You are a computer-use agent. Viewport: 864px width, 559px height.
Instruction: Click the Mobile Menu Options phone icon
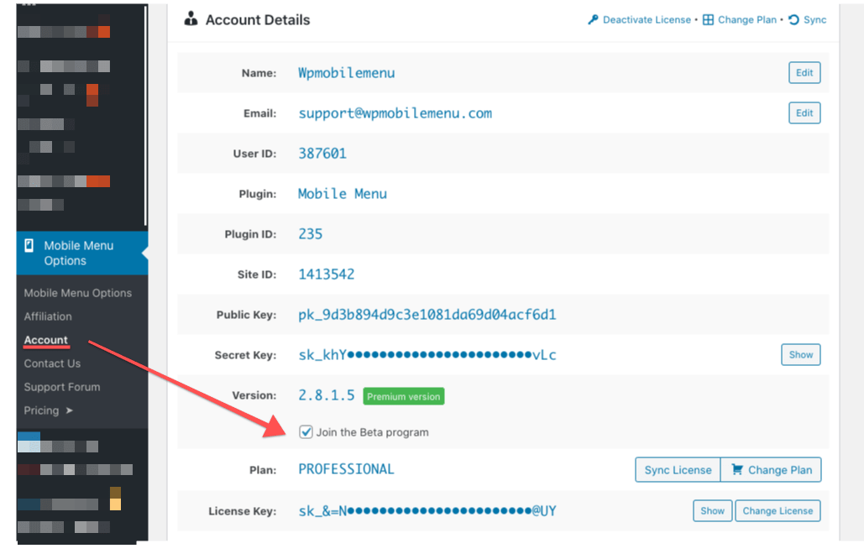point(29,245)
